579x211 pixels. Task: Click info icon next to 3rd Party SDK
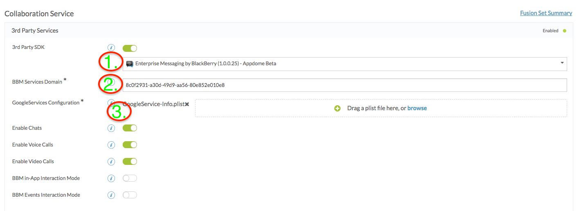(111, 48)
